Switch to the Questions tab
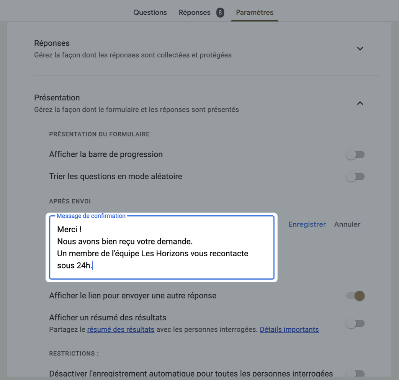 [x=150, y=12]
